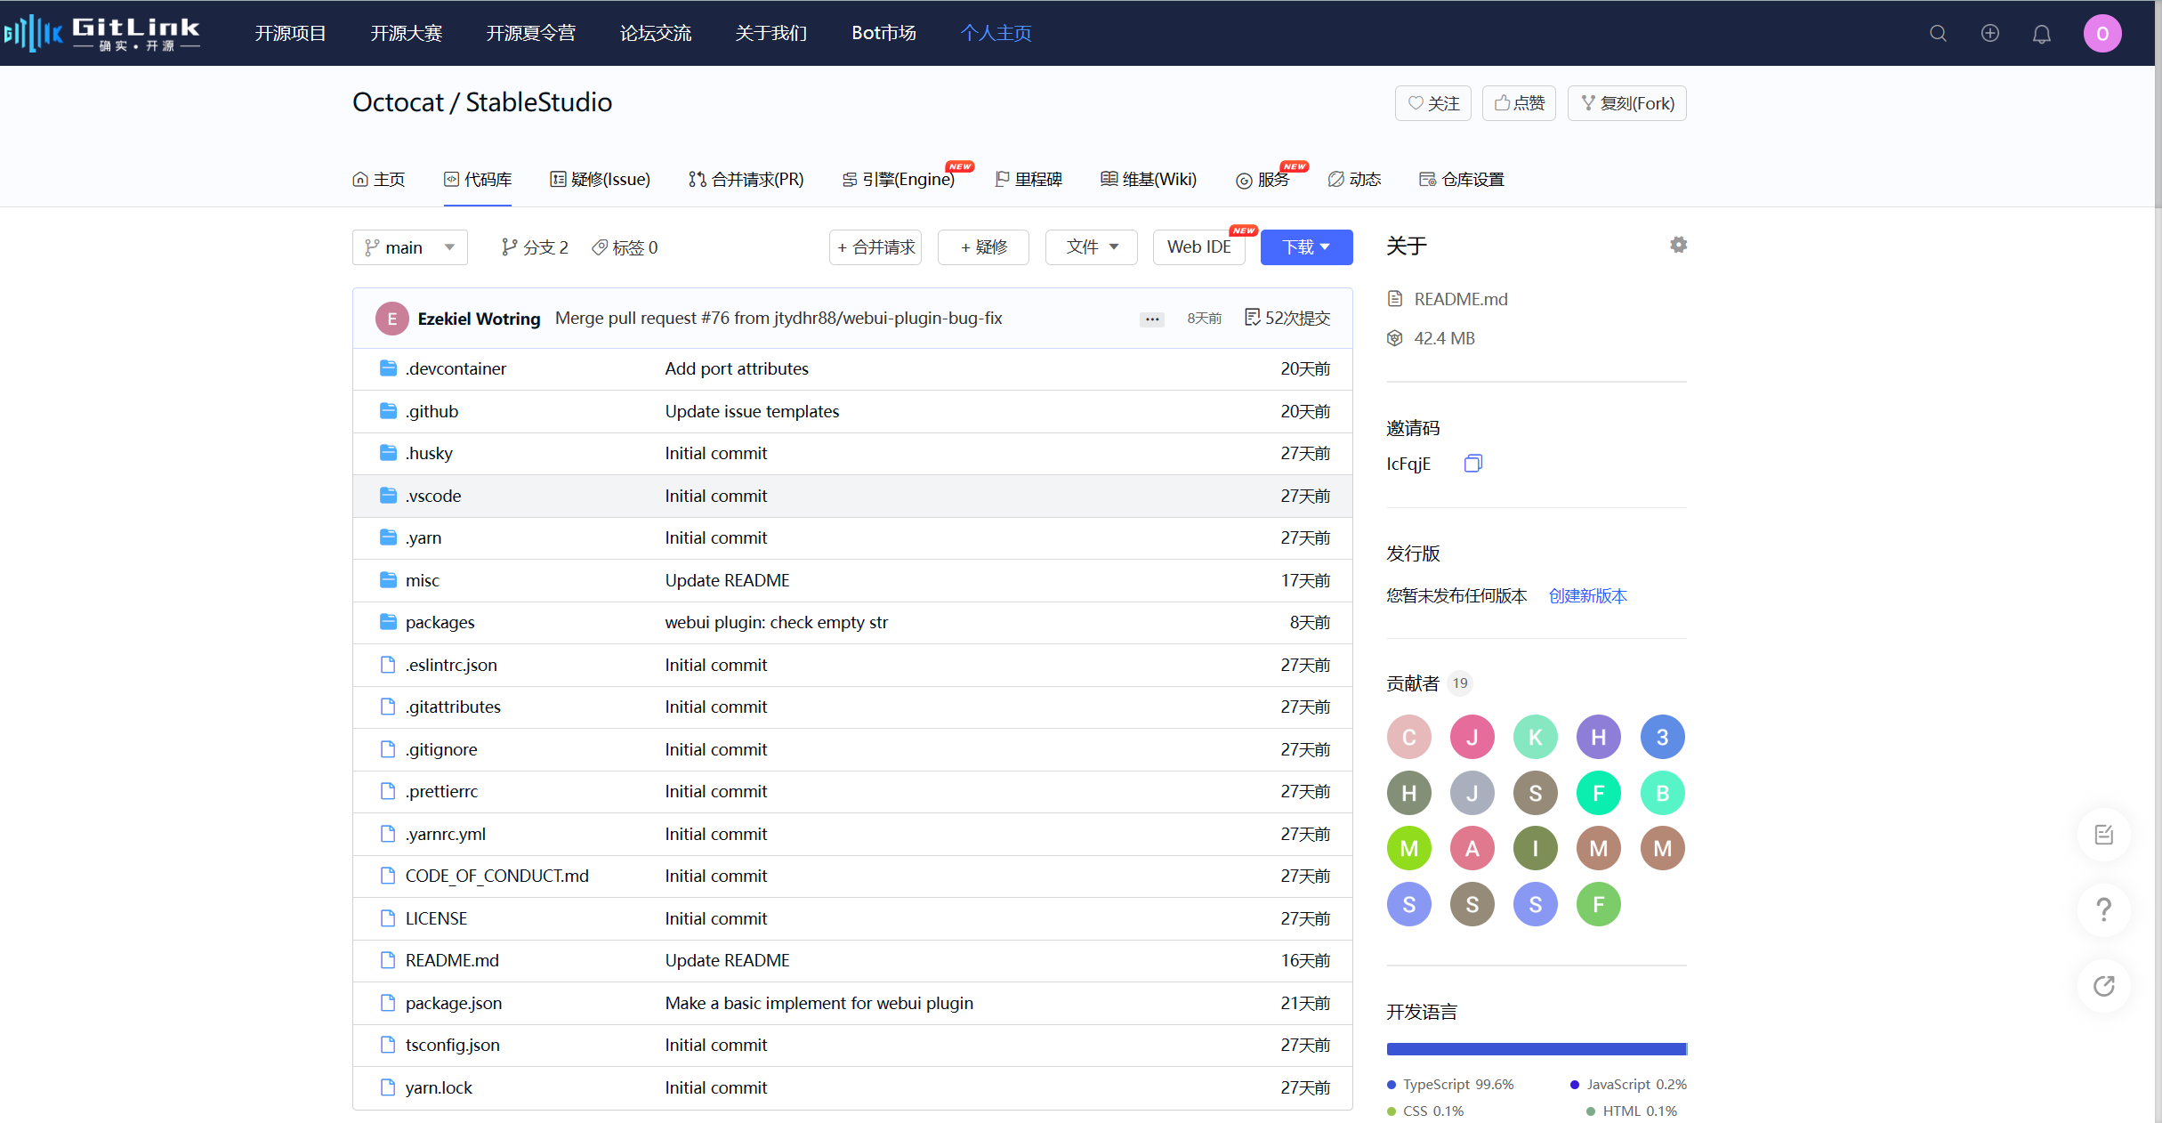This screenshot has height=1123, width=2162.
Task: Click the feedback note icon on right side
Action: tap(2103, 835)
